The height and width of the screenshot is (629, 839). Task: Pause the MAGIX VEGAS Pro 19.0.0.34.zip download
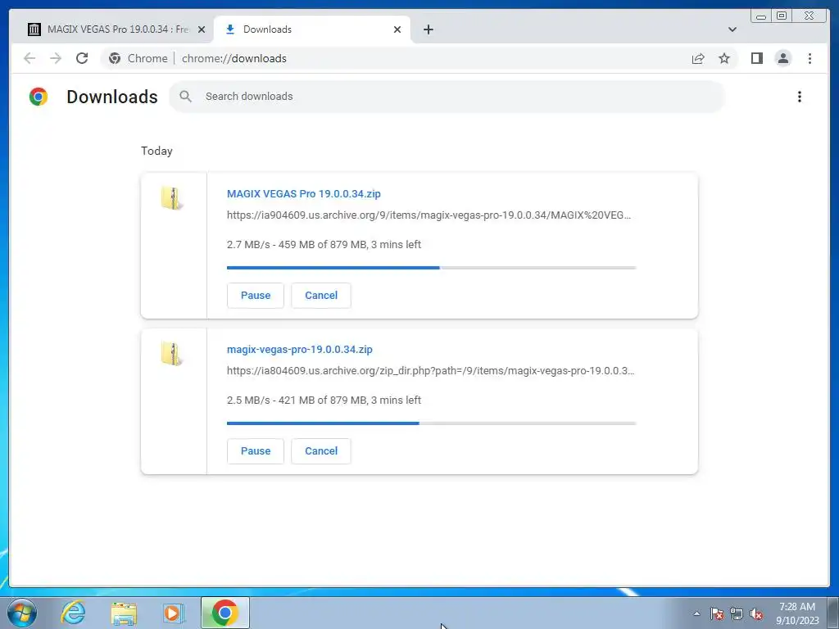[x=256, y=295]
